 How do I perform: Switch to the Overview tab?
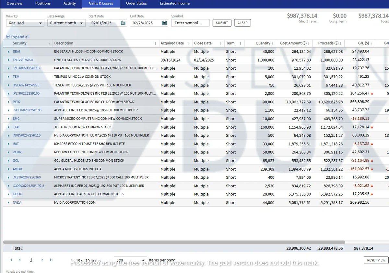(15, 4)
